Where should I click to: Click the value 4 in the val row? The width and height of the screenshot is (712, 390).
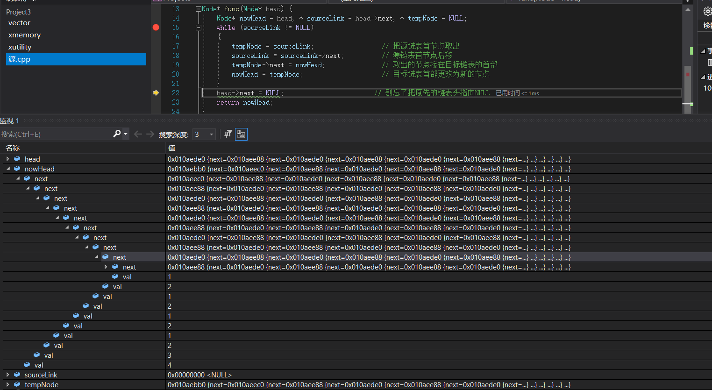170,365
